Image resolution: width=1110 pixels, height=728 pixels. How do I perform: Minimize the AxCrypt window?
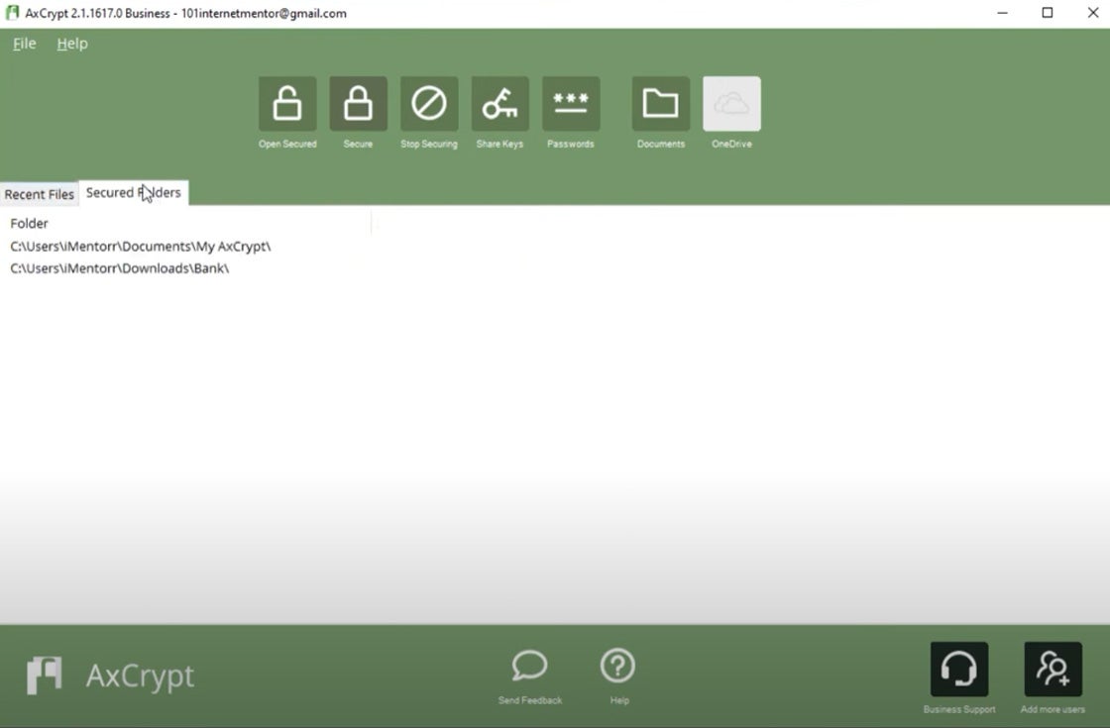pyautogui.click(x=1002, y=13)
